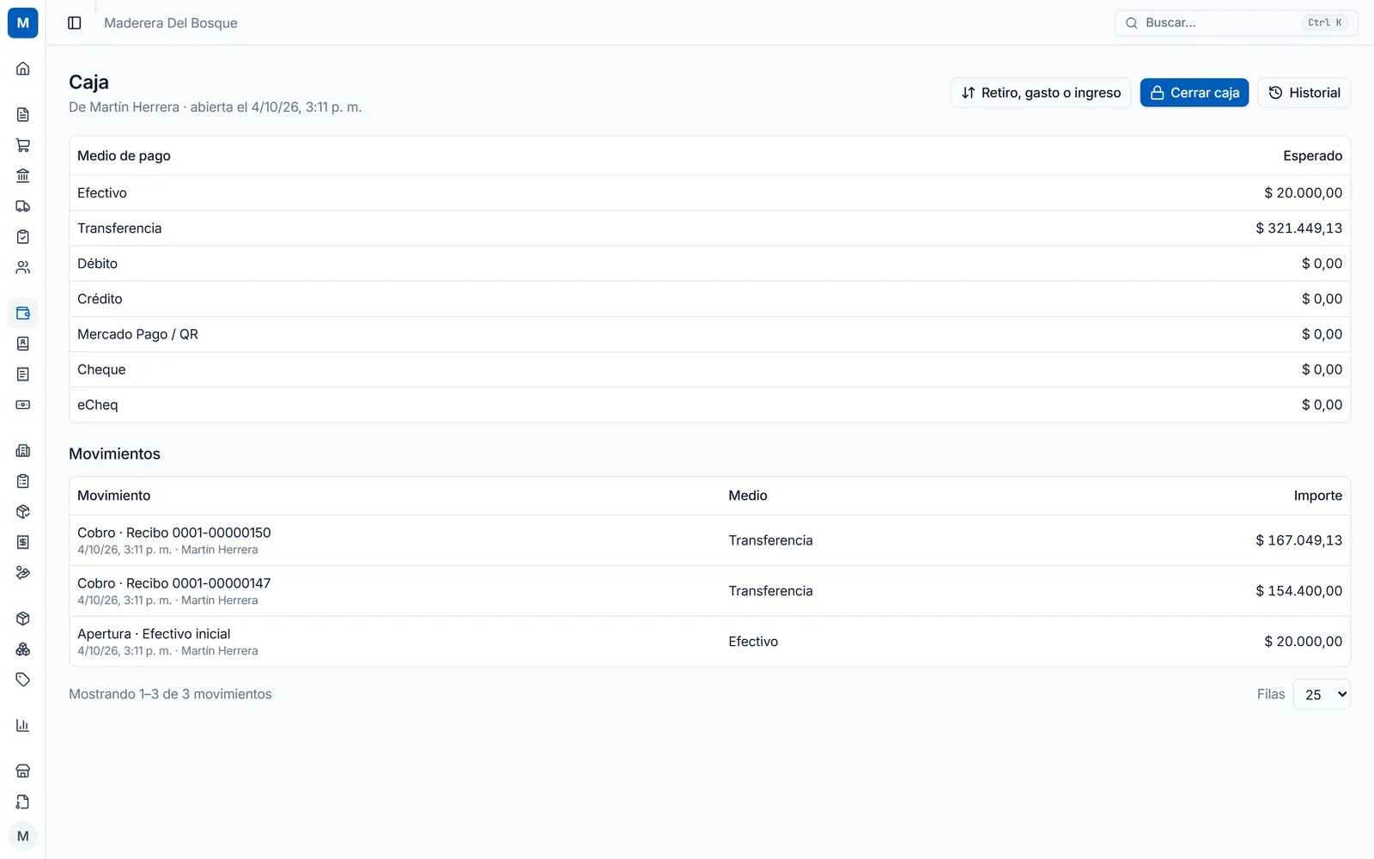This screenshot has height=859, width=1374.
Task: Click Retiro, gasto o ingreso button
Action: point(1041,93)
